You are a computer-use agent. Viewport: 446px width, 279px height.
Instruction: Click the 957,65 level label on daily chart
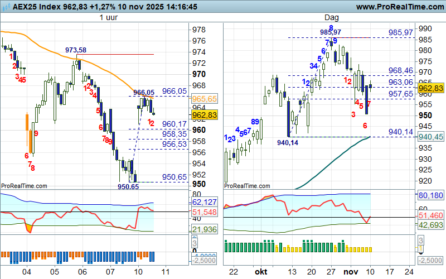(400, 94)
